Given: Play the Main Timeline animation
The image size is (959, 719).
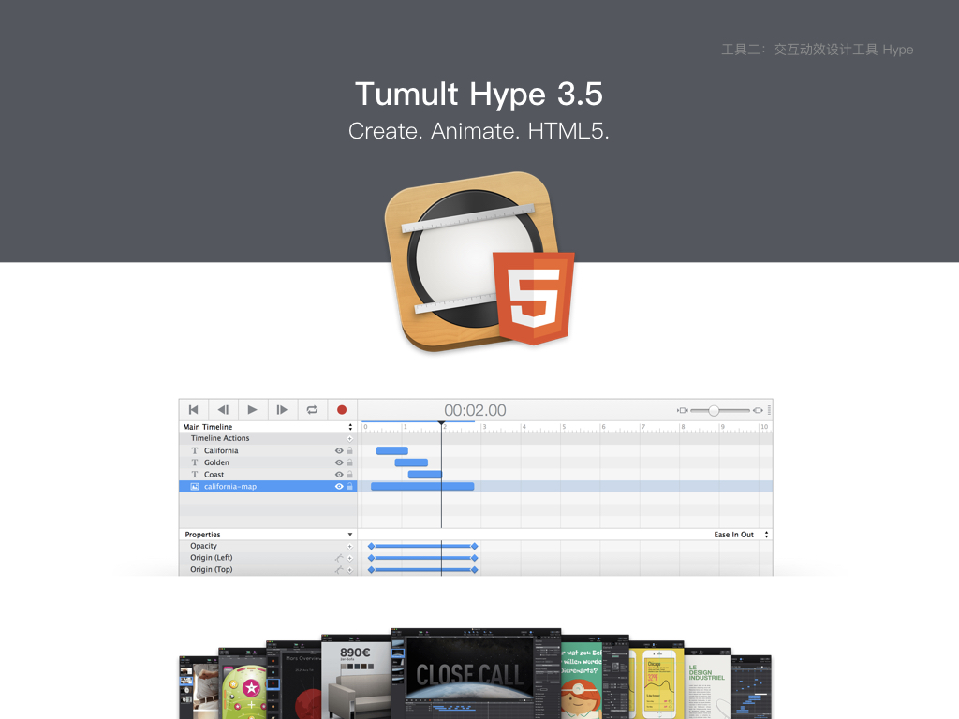Looking at the screenshot, I should [253, 410].
